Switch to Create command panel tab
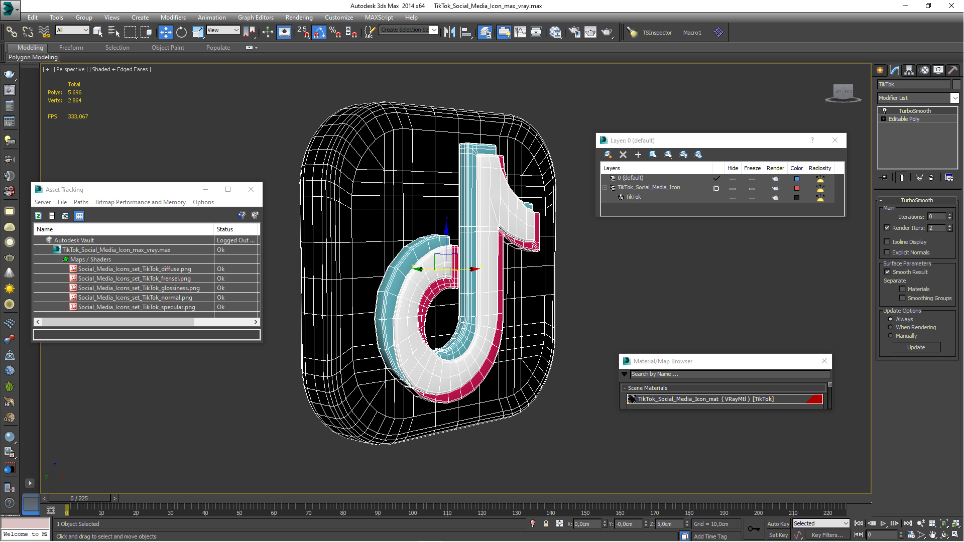 coord(880,70)
